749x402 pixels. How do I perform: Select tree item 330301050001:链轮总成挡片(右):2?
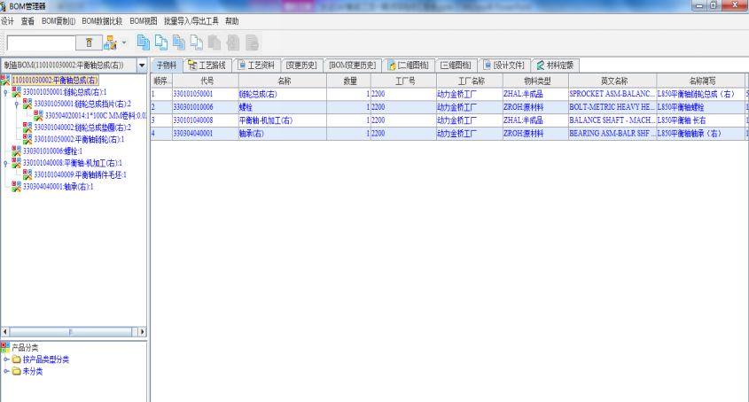click(x=82, y=104)
